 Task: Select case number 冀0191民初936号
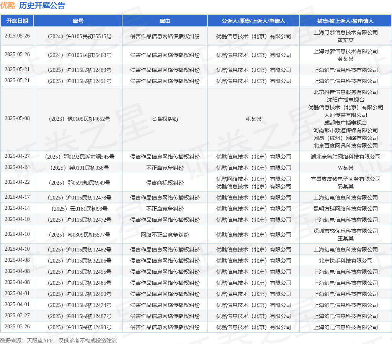click(80, 168)
